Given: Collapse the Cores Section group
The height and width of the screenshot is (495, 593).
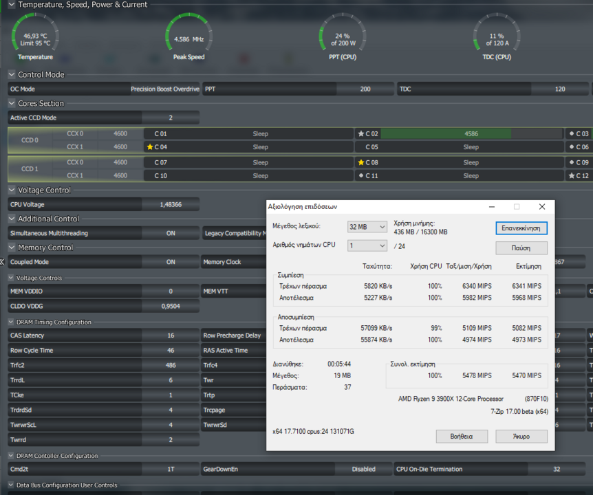Looking at the screenshot, I should (12, 103).
